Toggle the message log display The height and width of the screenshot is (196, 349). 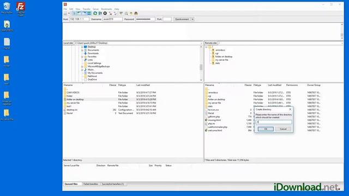pyautogui.click(x=74, y=13)
